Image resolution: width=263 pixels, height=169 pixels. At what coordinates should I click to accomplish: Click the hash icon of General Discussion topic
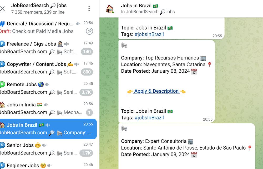click(x=2, y=24)
